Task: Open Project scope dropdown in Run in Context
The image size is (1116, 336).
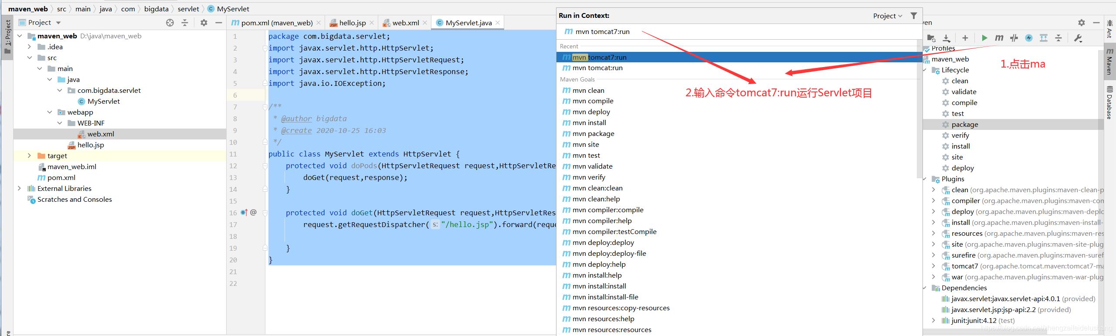Action: pos(887,16)
